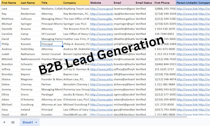Switch to the Sheet1 tab
Screen dimensions: 210x126
point(27,122)
